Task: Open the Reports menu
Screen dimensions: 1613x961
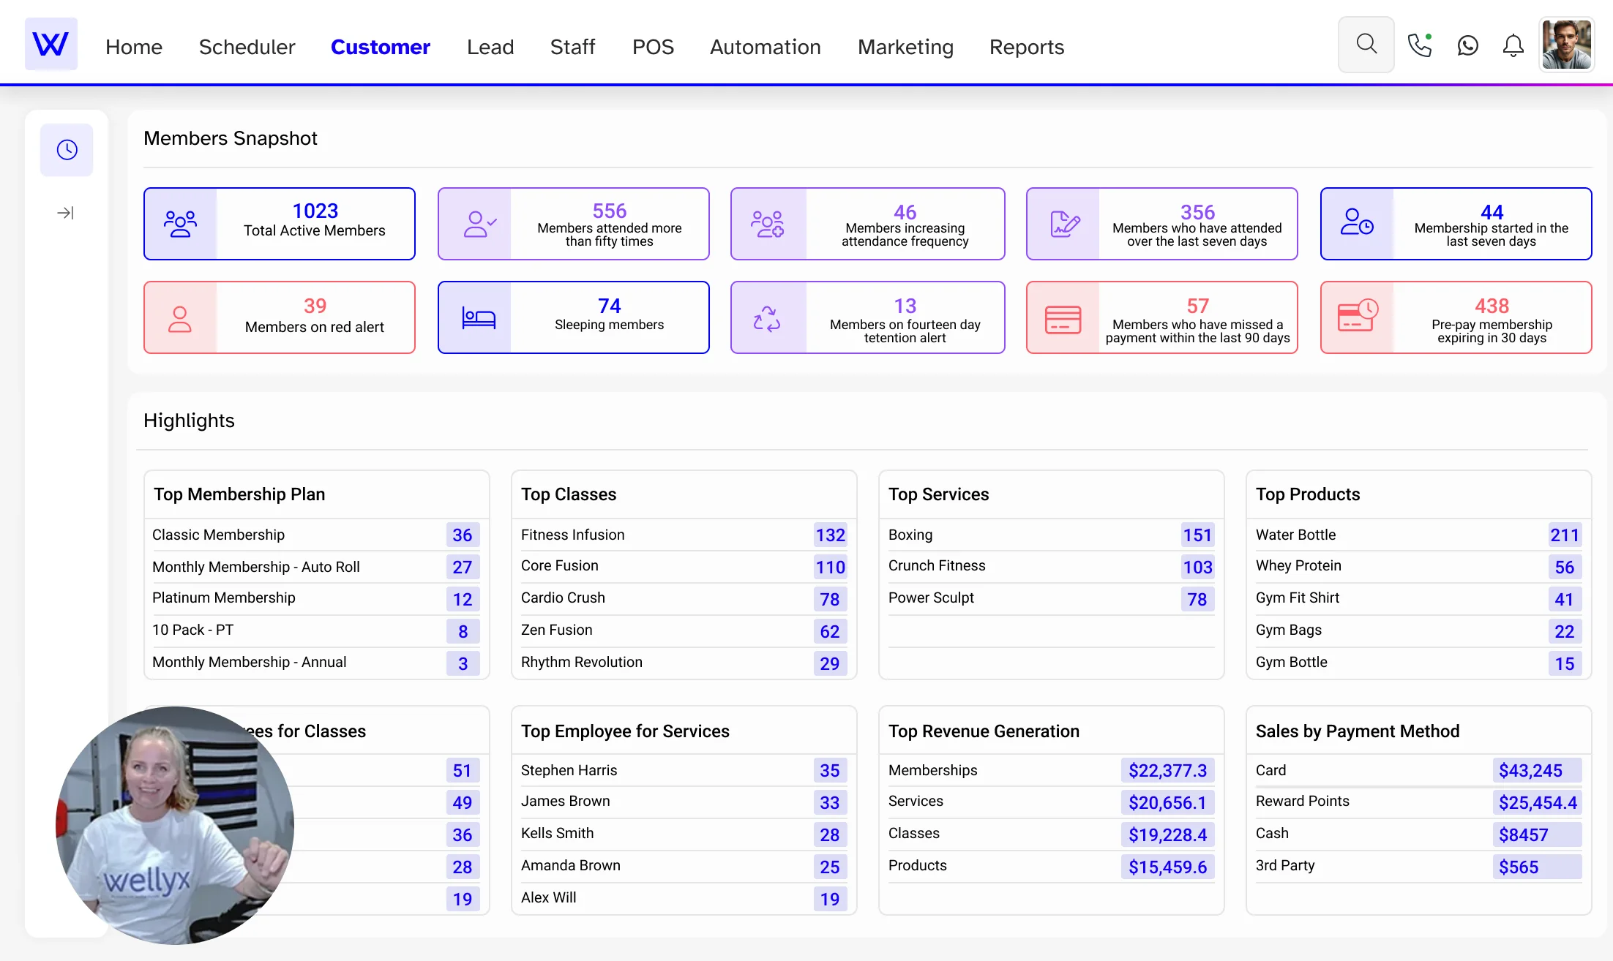Action: [1026, 47]
